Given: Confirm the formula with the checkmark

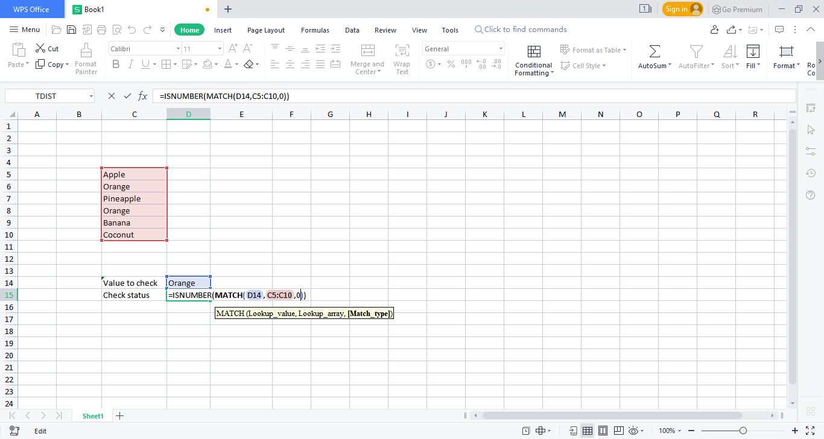Looking at the screenshot, I should point(127,95).
